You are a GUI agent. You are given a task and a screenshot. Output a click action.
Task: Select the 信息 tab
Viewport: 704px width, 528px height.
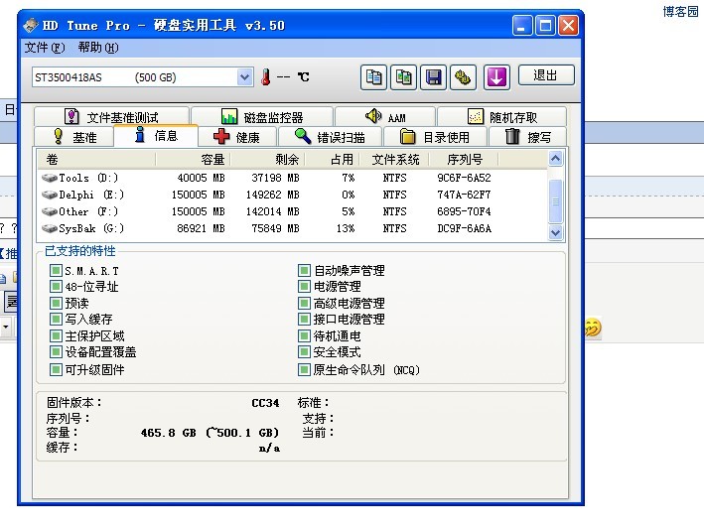pos(156,135)
